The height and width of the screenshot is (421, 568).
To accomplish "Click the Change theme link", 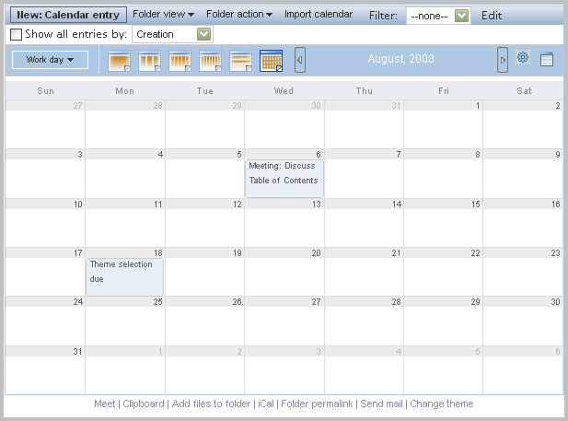I will [x=442, y=403].
